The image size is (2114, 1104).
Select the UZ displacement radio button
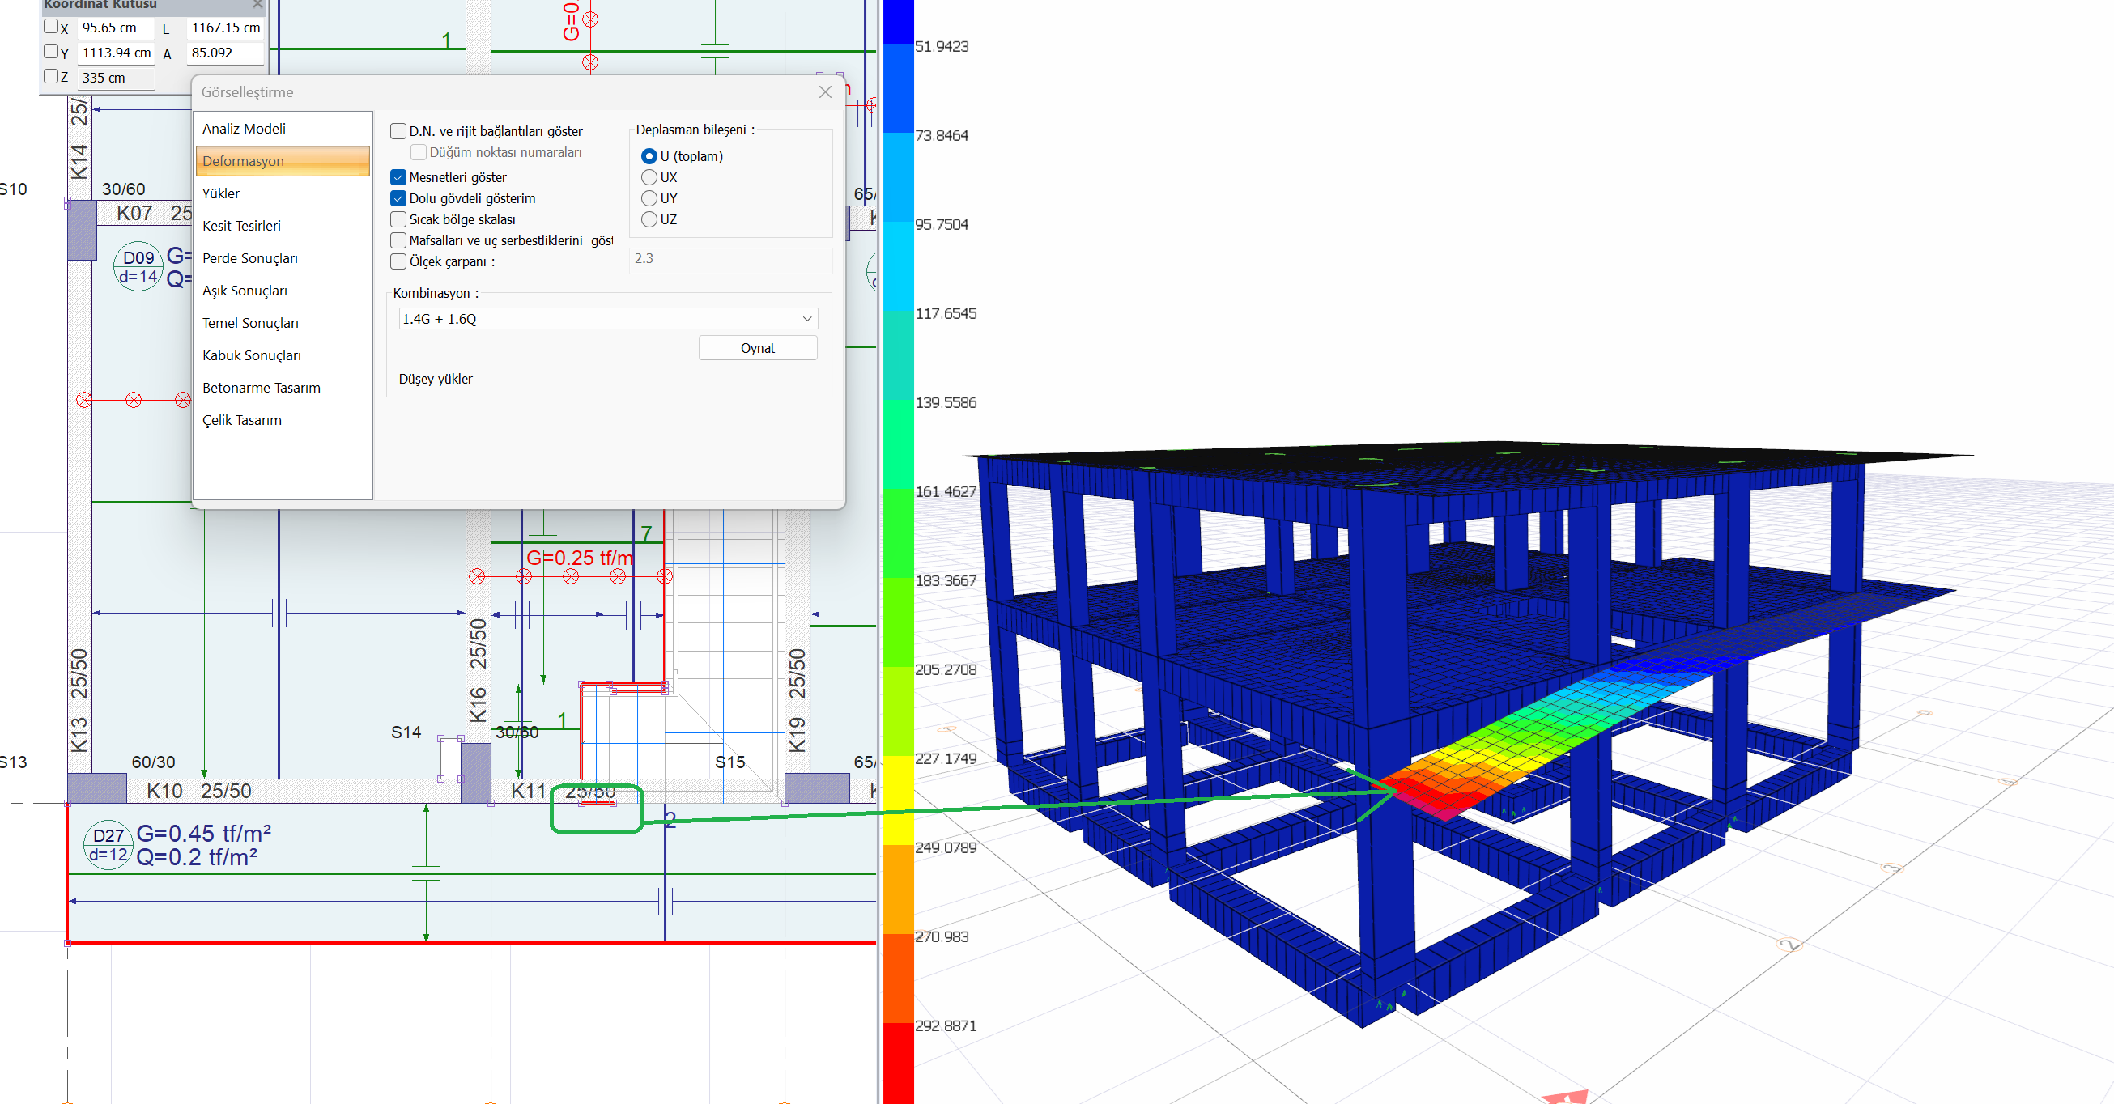(x=649, y=219)
